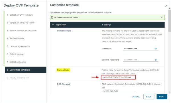Click the scrollbar down arrow
The height and width of the screenshot is (103, 171).
pos(170,93)
